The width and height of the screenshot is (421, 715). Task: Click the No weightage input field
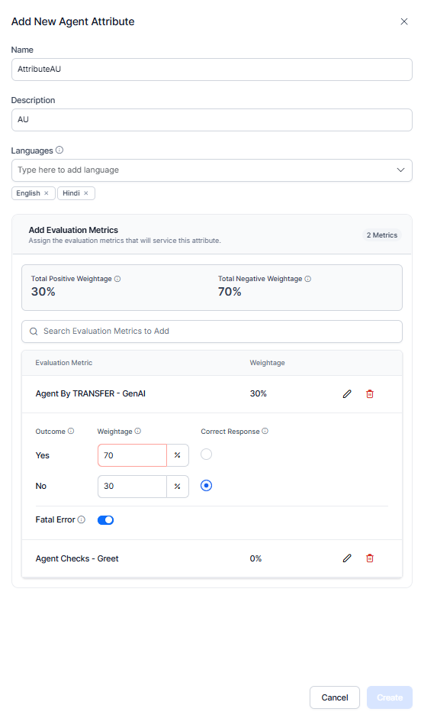click(132, 487)
